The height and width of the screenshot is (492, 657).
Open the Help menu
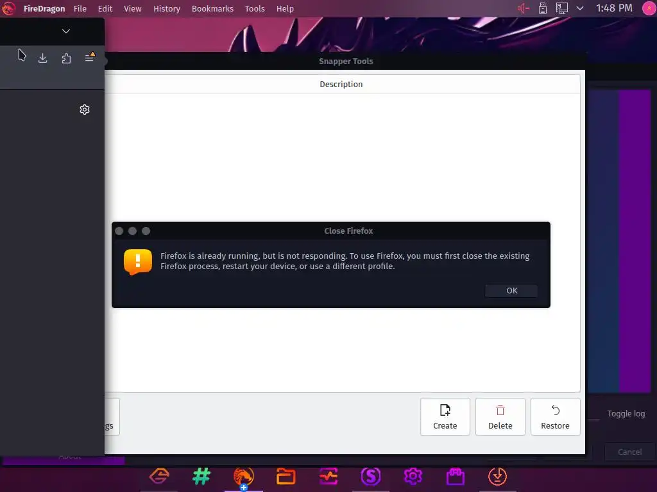click(x=285, y=9)
